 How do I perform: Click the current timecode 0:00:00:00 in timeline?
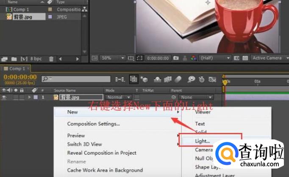click(19, 77)
